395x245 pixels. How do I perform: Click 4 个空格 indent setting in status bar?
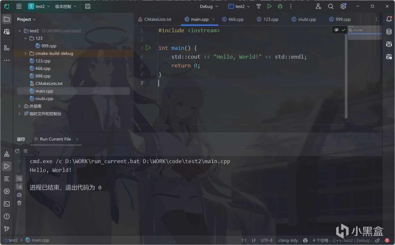(320, 240)
